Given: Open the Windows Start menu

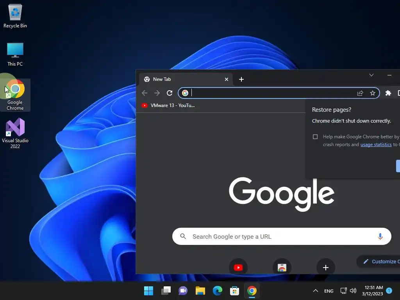Looking at the screenshot, I should pos(148,291).
